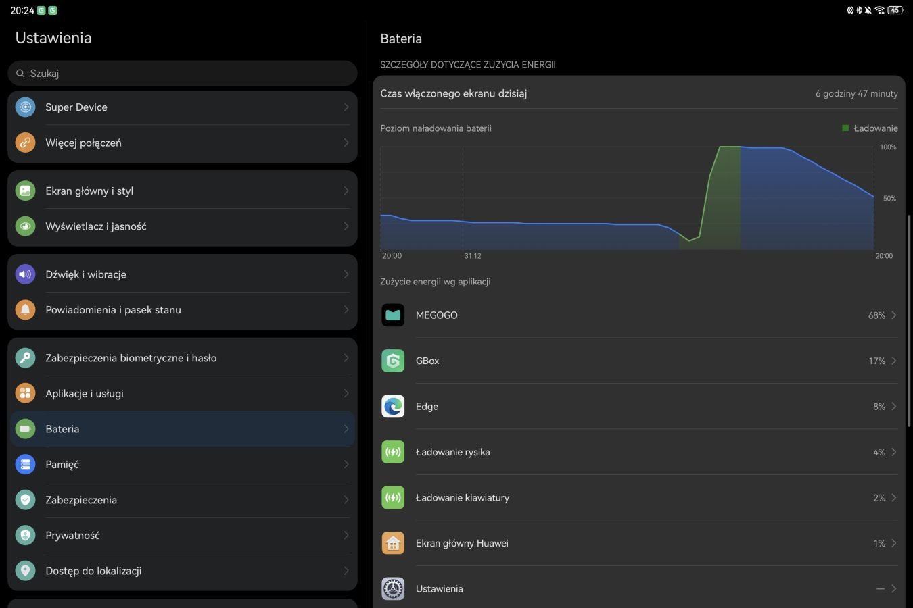Expand Edge usage details chevron
The image size is (913, 608).
point(894,406)
